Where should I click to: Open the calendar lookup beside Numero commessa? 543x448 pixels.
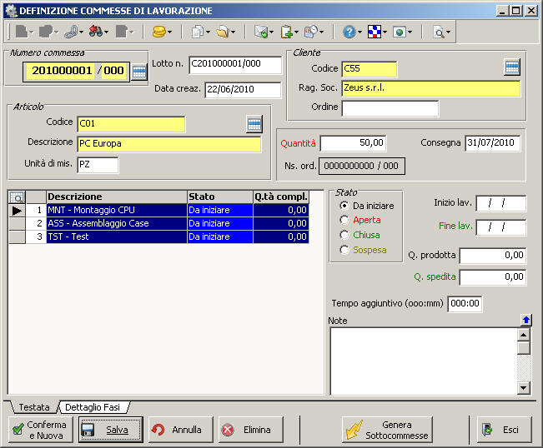click(x=139, y=72)
